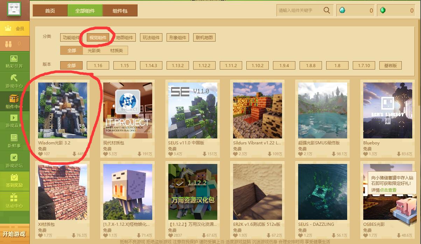
Task: Click the 点击查看 link in popup
Action: tap(388, 190)
